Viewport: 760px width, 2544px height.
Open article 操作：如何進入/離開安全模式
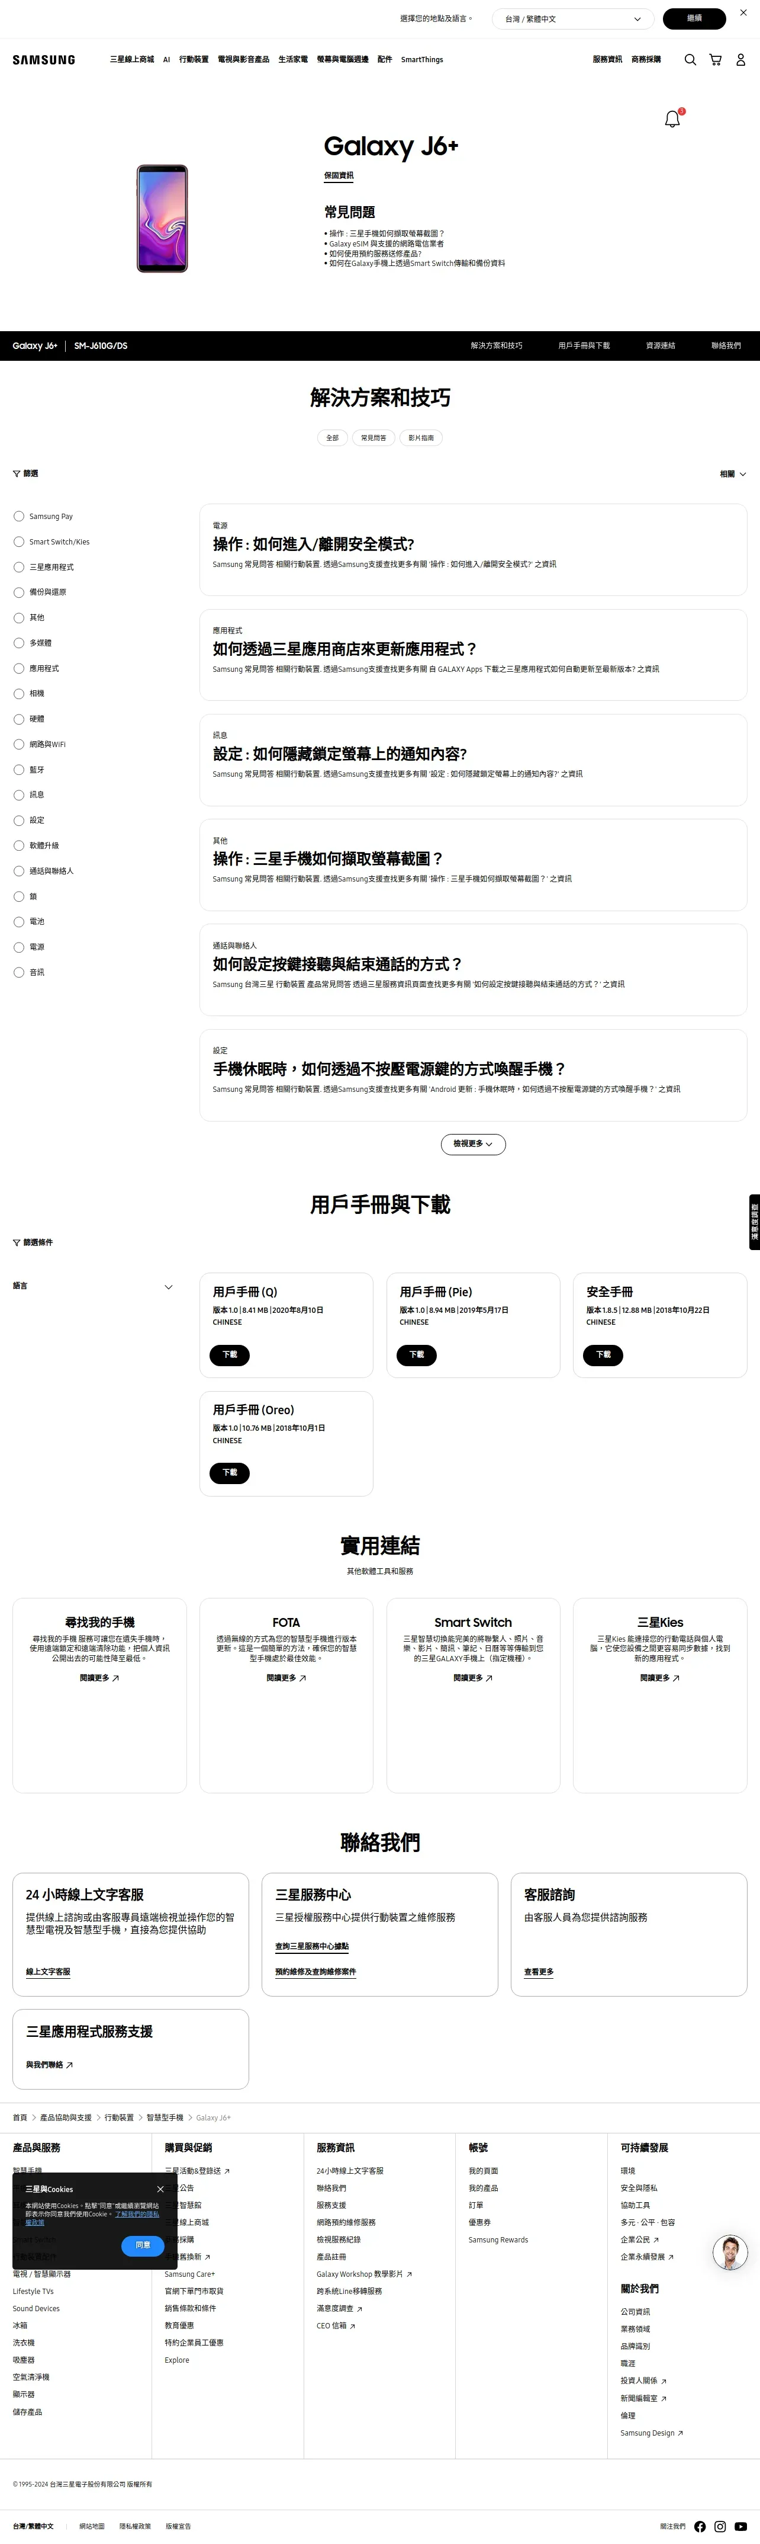[x=314, y=544]
